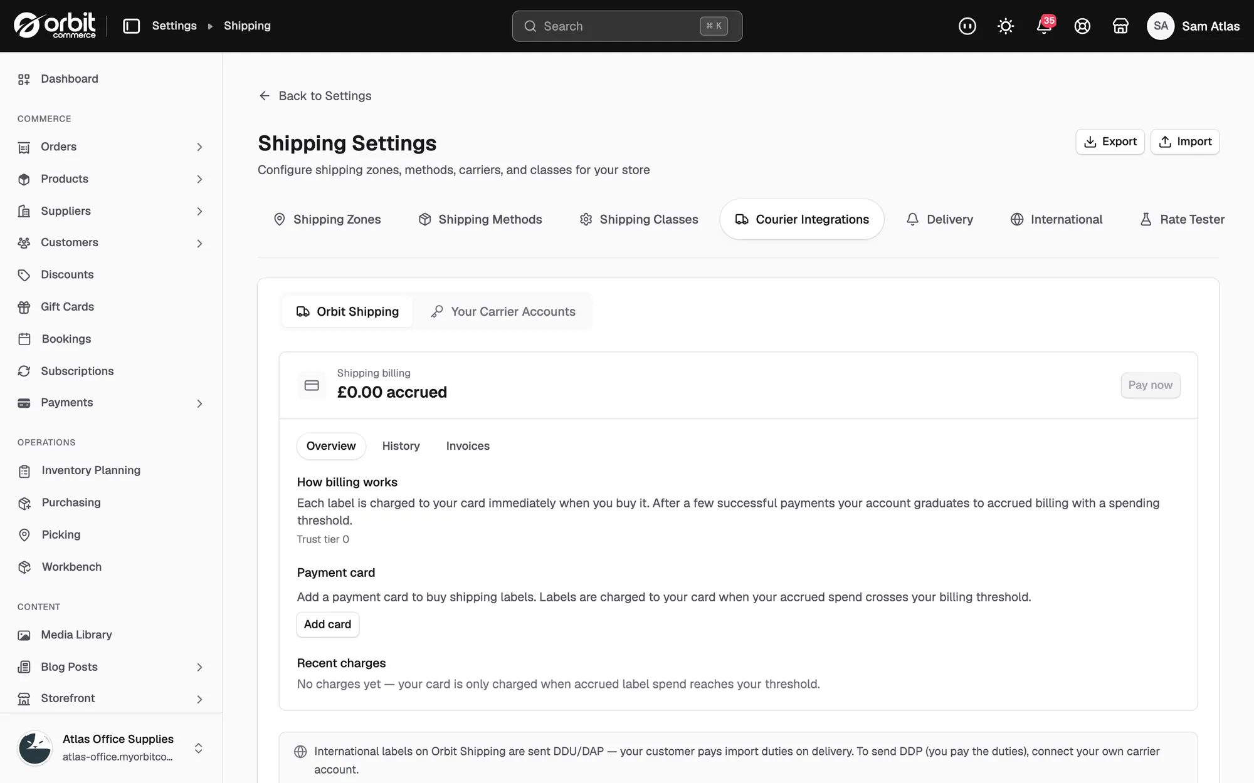Expand the Blog Posts submenu chevron
Image resolution: width=1254 pixels, height=783 pixels.
pyautogui.click(x=199, y=667)
